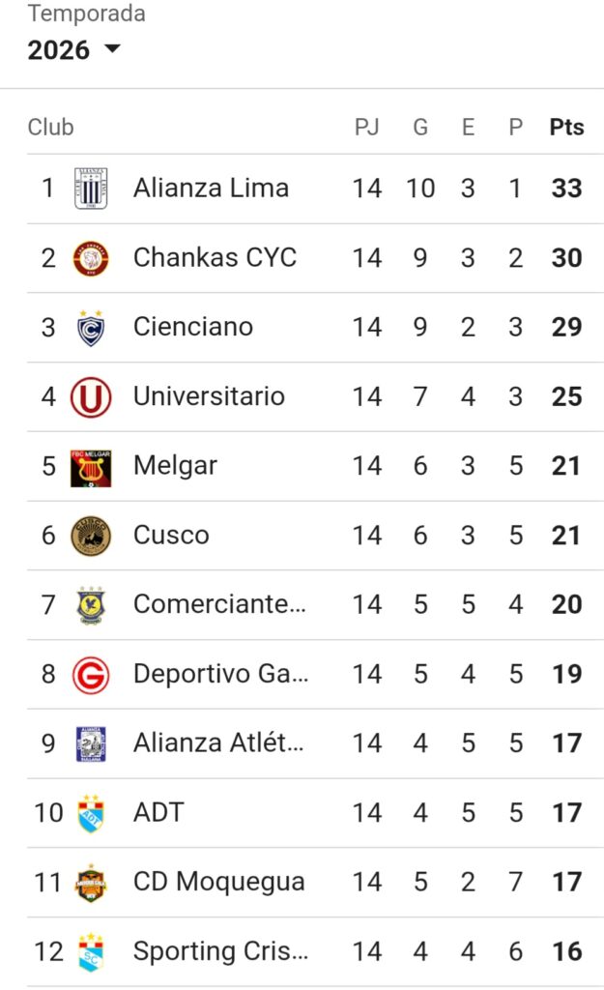The height and width of the screenshot is (990, 604).
Task: Open the Temporada 2026 season dropdown
Action: tap(73, 50)
